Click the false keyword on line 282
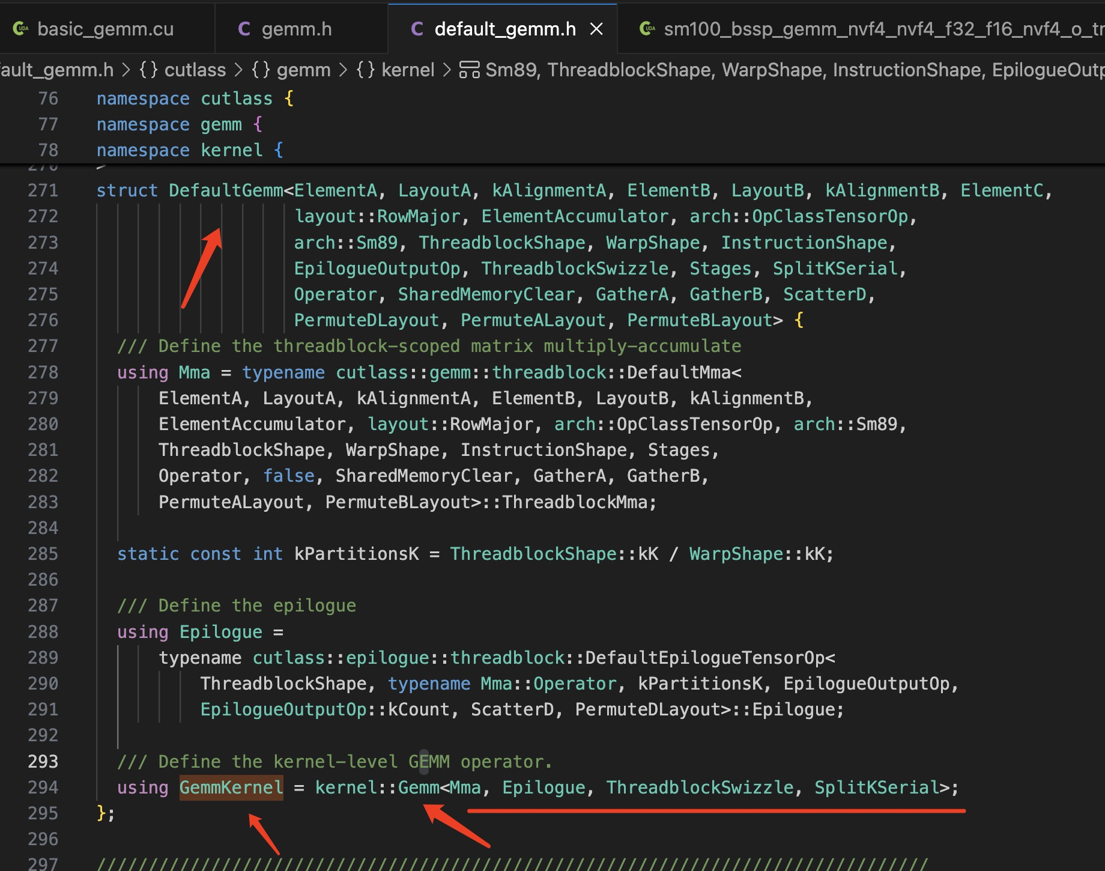Screen dimensions: 1105x871 pyautogui.click(x=289, y=476)
